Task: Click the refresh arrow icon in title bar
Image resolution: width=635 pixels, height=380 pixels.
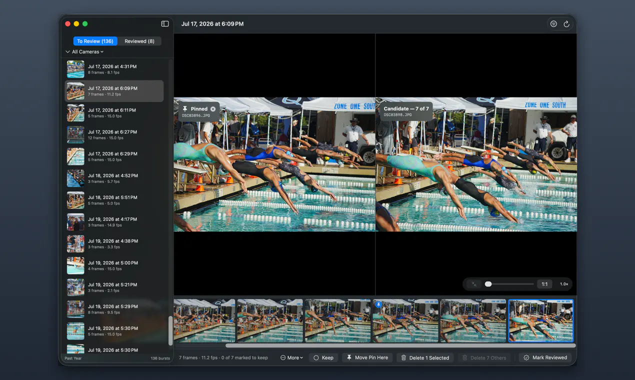Action: [x=566, y=24]
